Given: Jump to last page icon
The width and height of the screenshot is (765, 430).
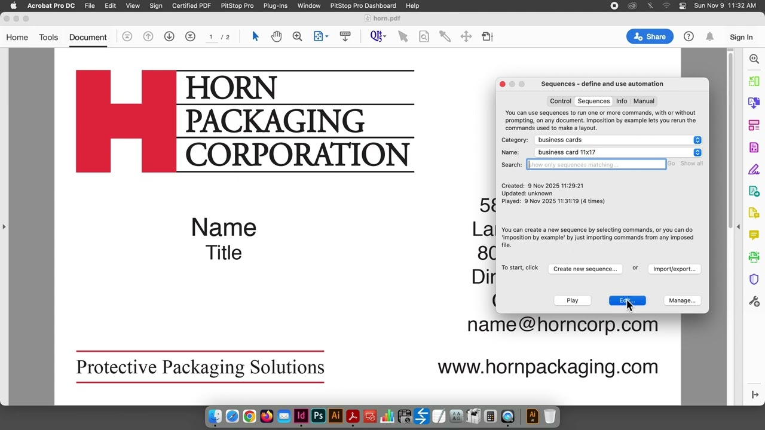Looking at the screenshot, I should coord(190,36).
